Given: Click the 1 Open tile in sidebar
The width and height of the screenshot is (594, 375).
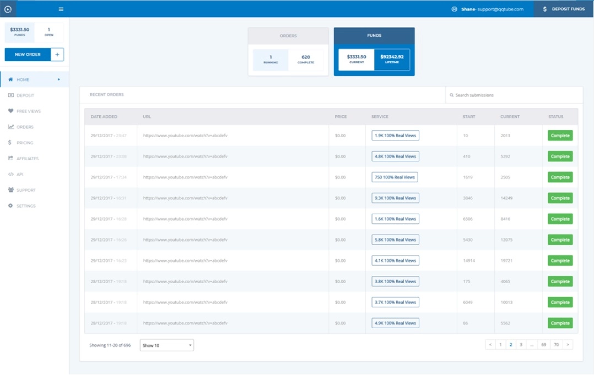Looking at the screenshot, I should tap(49, 32).
